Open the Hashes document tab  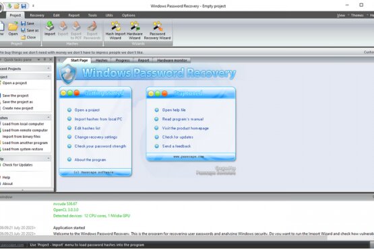(x=101, y=61)
